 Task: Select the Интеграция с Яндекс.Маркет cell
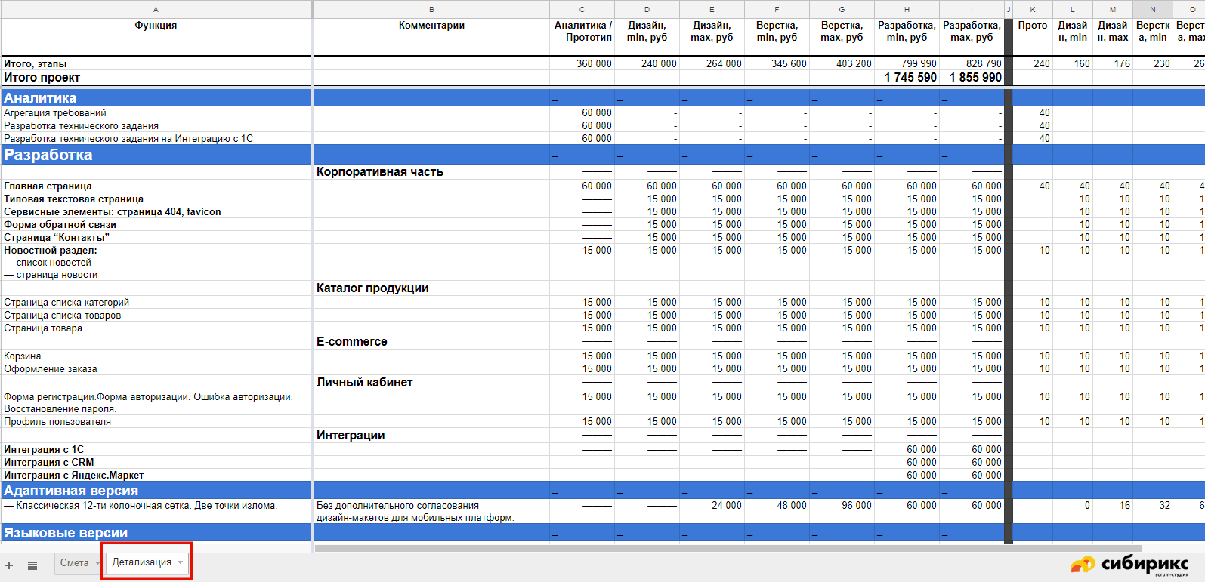[x=156, y=475]
